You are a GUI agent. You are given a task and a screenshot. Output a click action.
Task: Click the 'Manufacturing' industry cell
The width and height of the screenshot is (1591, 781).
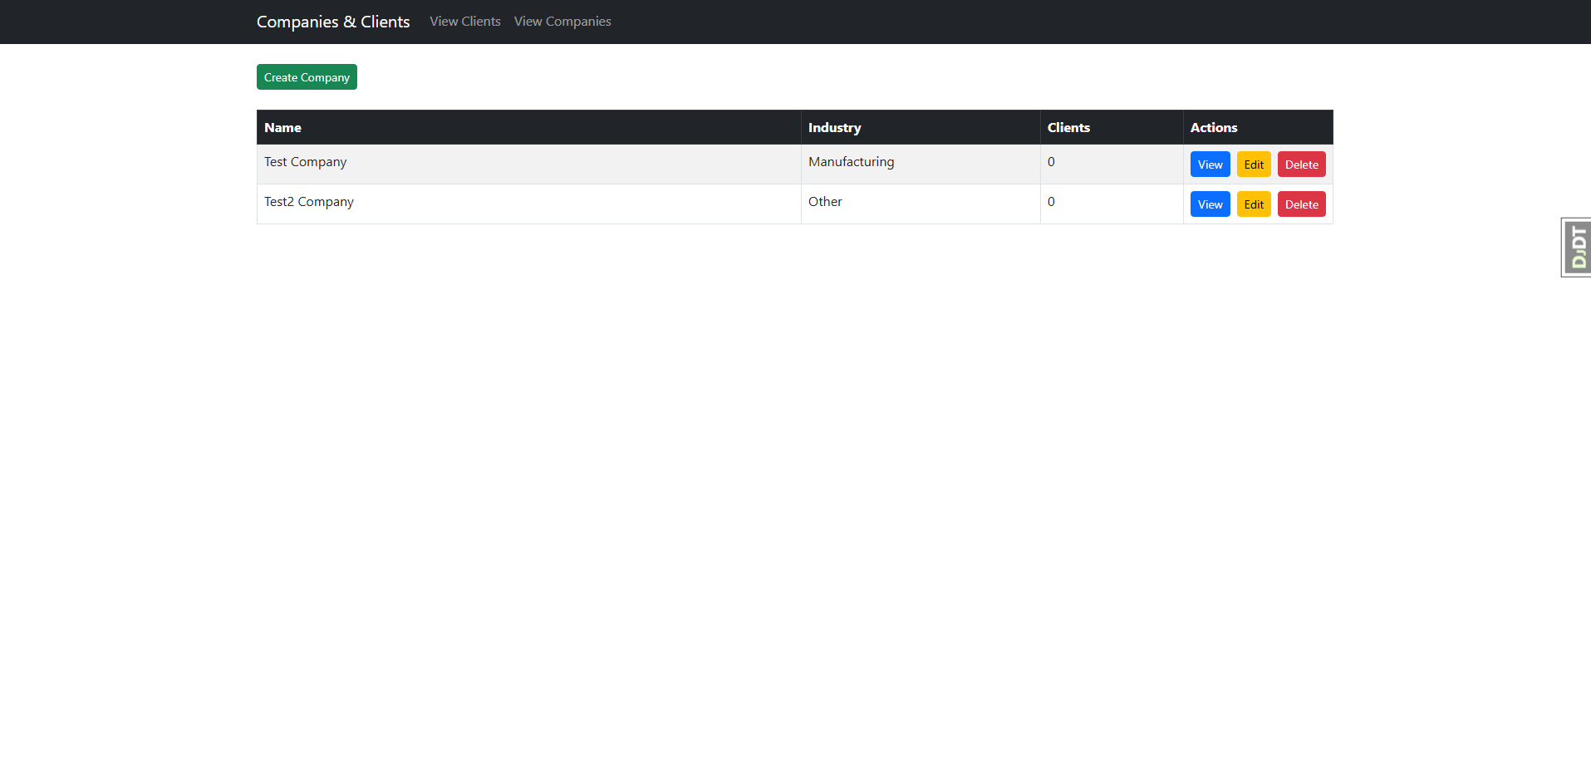pos(921,165)
